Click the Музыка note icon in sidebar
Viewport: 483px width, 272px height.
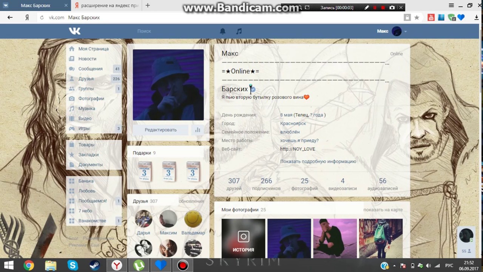[x=72, y=108]
